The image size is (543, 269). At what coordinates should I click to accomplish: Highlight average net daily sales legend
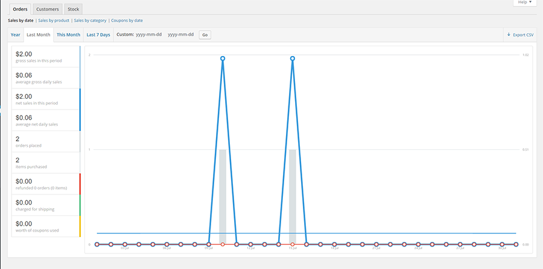click(46, 120)
